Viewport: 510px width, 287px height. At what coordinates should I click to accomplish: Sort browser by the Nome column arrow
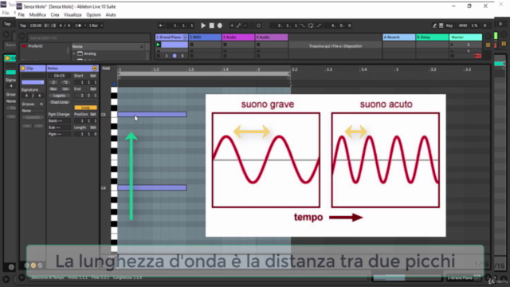pyautogui.click(x=142, y=46)
